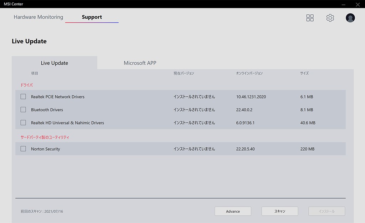Viewport: 365px width, 223px height.
Task: Open the feature grid icon
Action: (310, 18)
